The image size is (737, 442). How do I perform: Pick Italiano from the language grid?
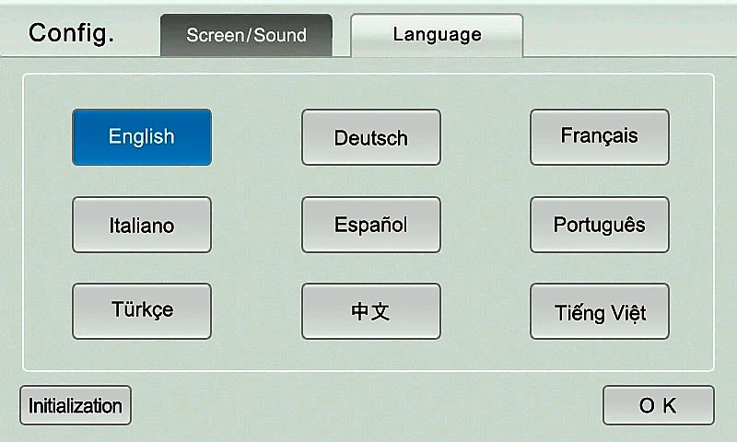pyautogui.click(x=142, y=225)
